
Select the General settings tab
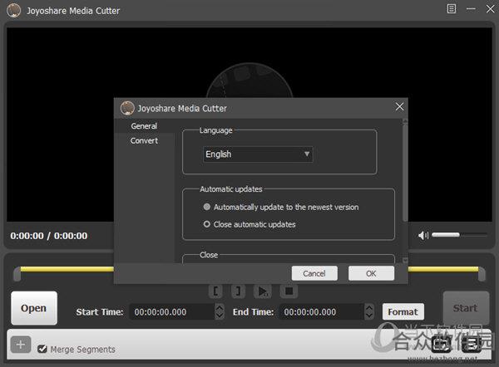144,126
